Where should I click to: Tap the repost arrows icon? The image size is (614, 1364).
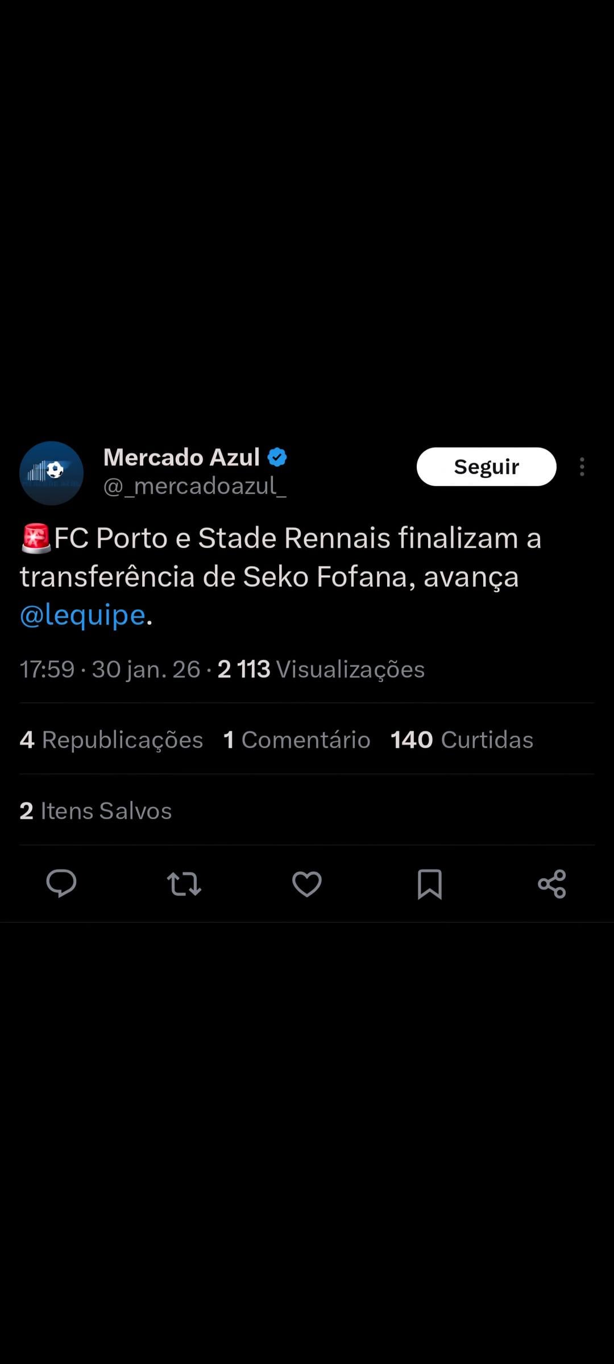184,884
